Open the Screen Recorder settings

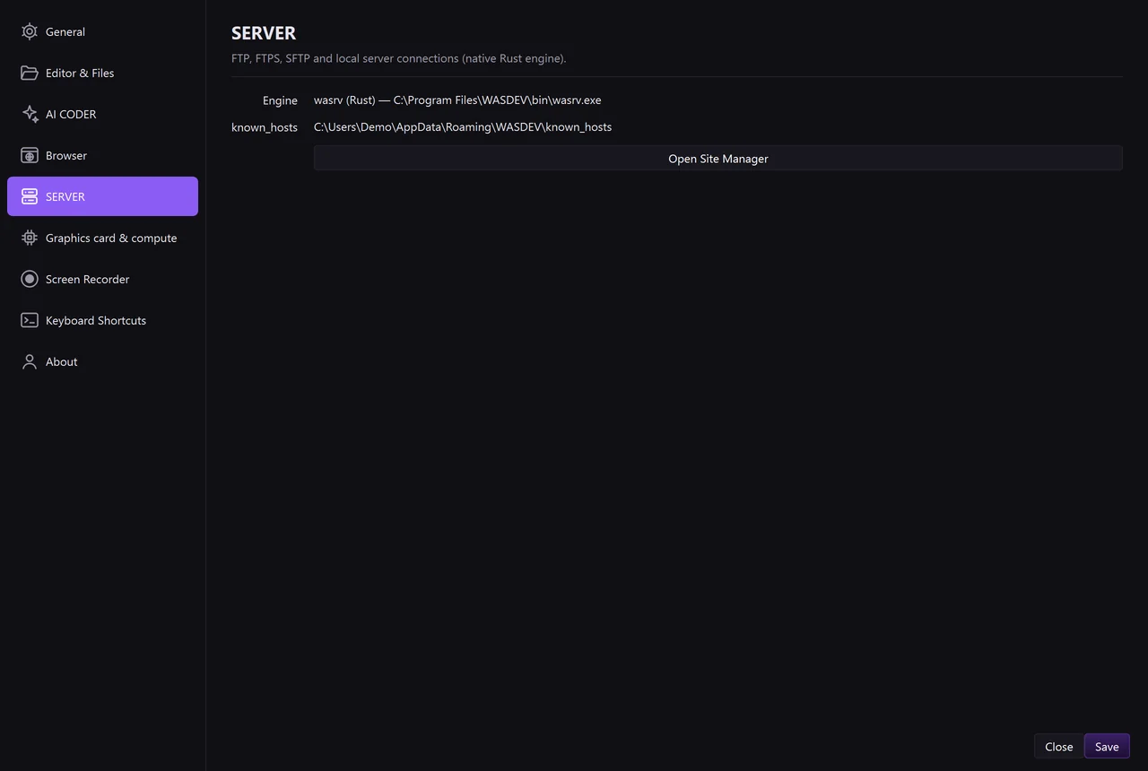tap(102, 279)
